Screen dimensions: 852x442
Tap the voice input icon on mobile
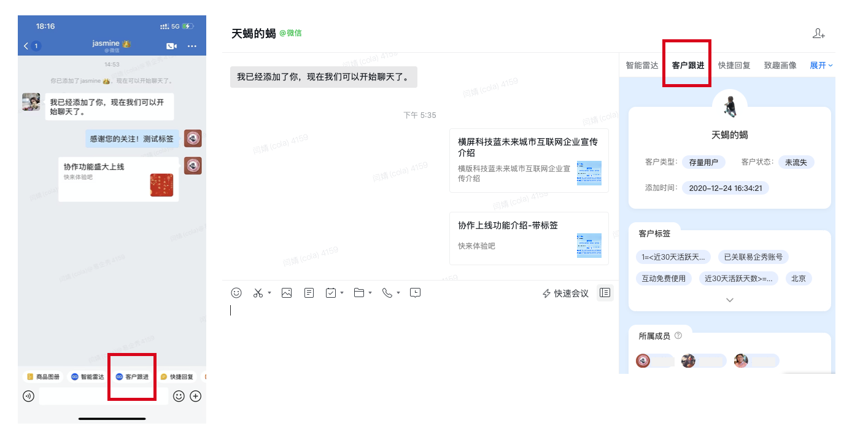click(28, 397)
